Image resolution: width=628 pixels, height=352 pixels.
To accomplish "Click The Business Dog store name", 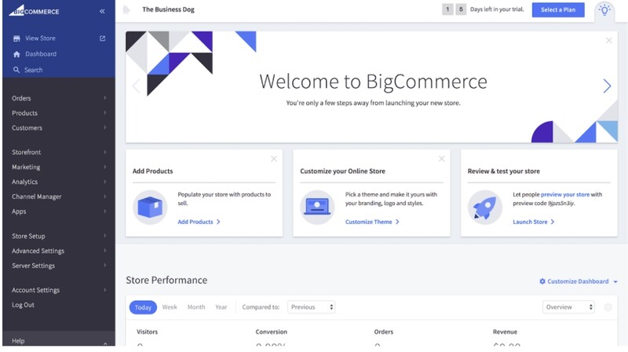I will [168, 9].
